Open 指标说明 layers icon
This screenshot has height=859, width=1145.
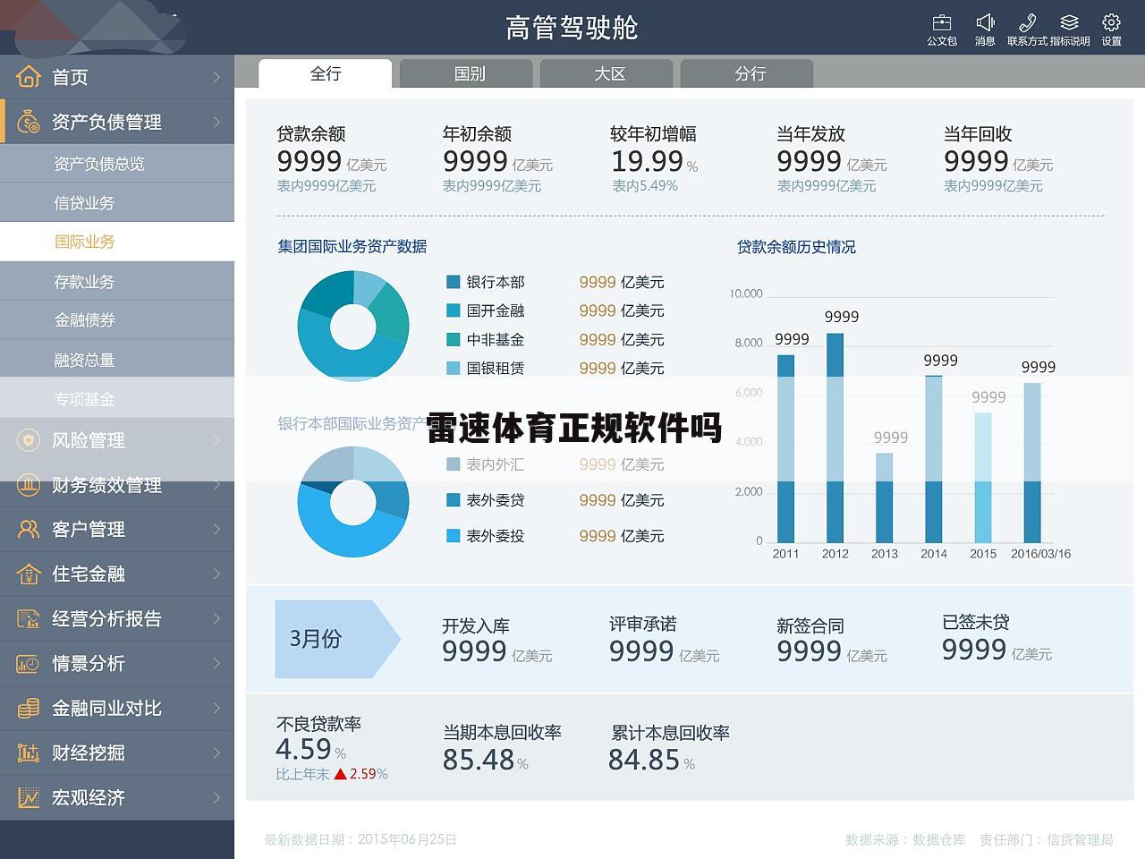[1069, 22]
